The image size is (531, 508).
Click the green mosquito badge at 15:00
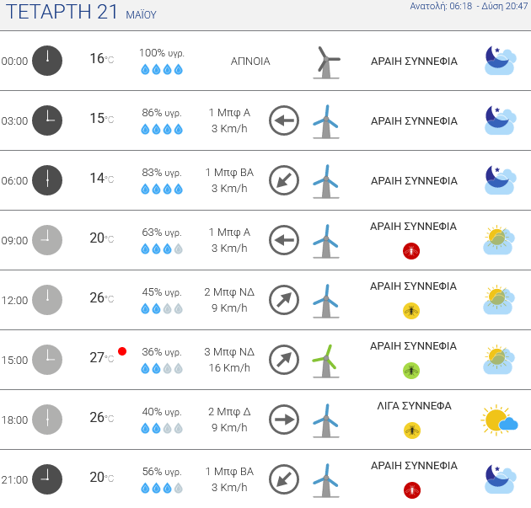pyautogui.click(x=411, y=370)
